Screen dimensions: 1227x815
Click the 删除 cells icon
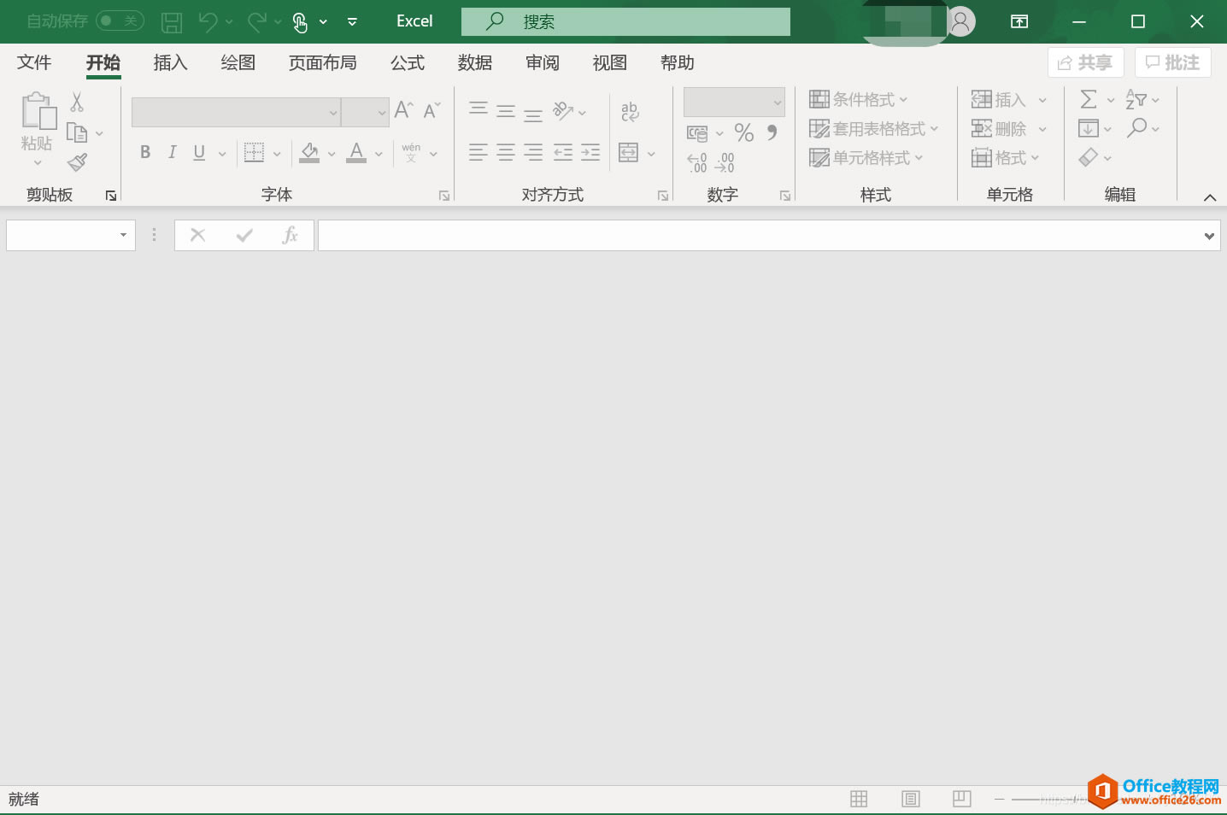pos(1002,128)
